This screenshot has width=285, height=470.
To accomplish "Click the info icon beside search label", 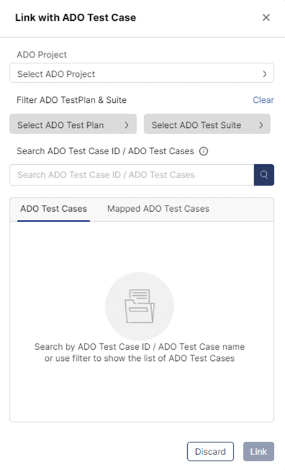I will [204, 151].
